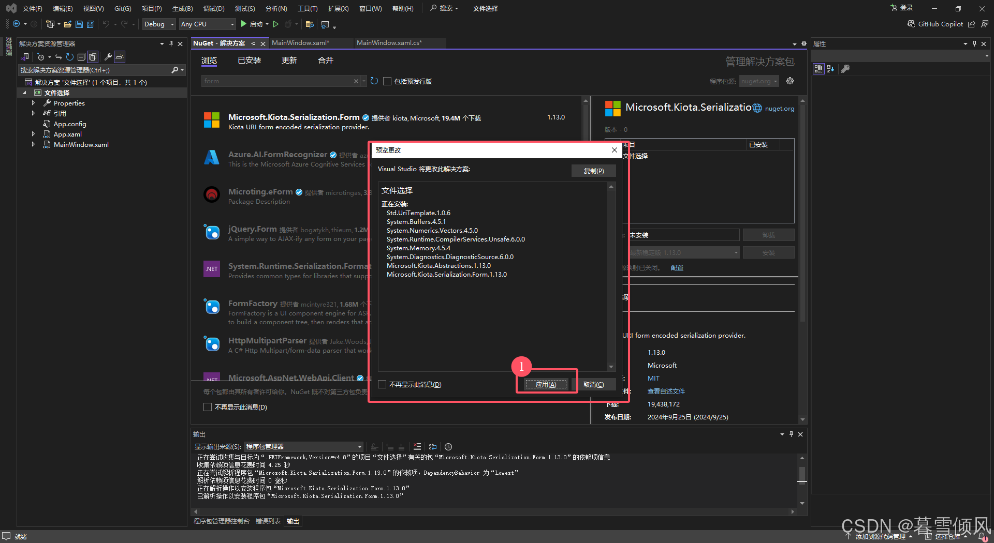Click the 复制(P) copy button

(x=594, y=171)
